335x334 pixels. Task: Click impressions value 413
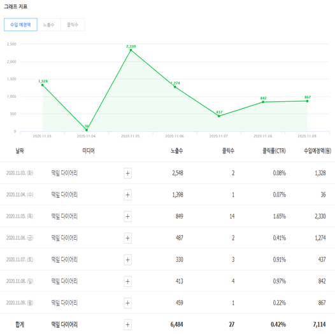coord(180,281)
